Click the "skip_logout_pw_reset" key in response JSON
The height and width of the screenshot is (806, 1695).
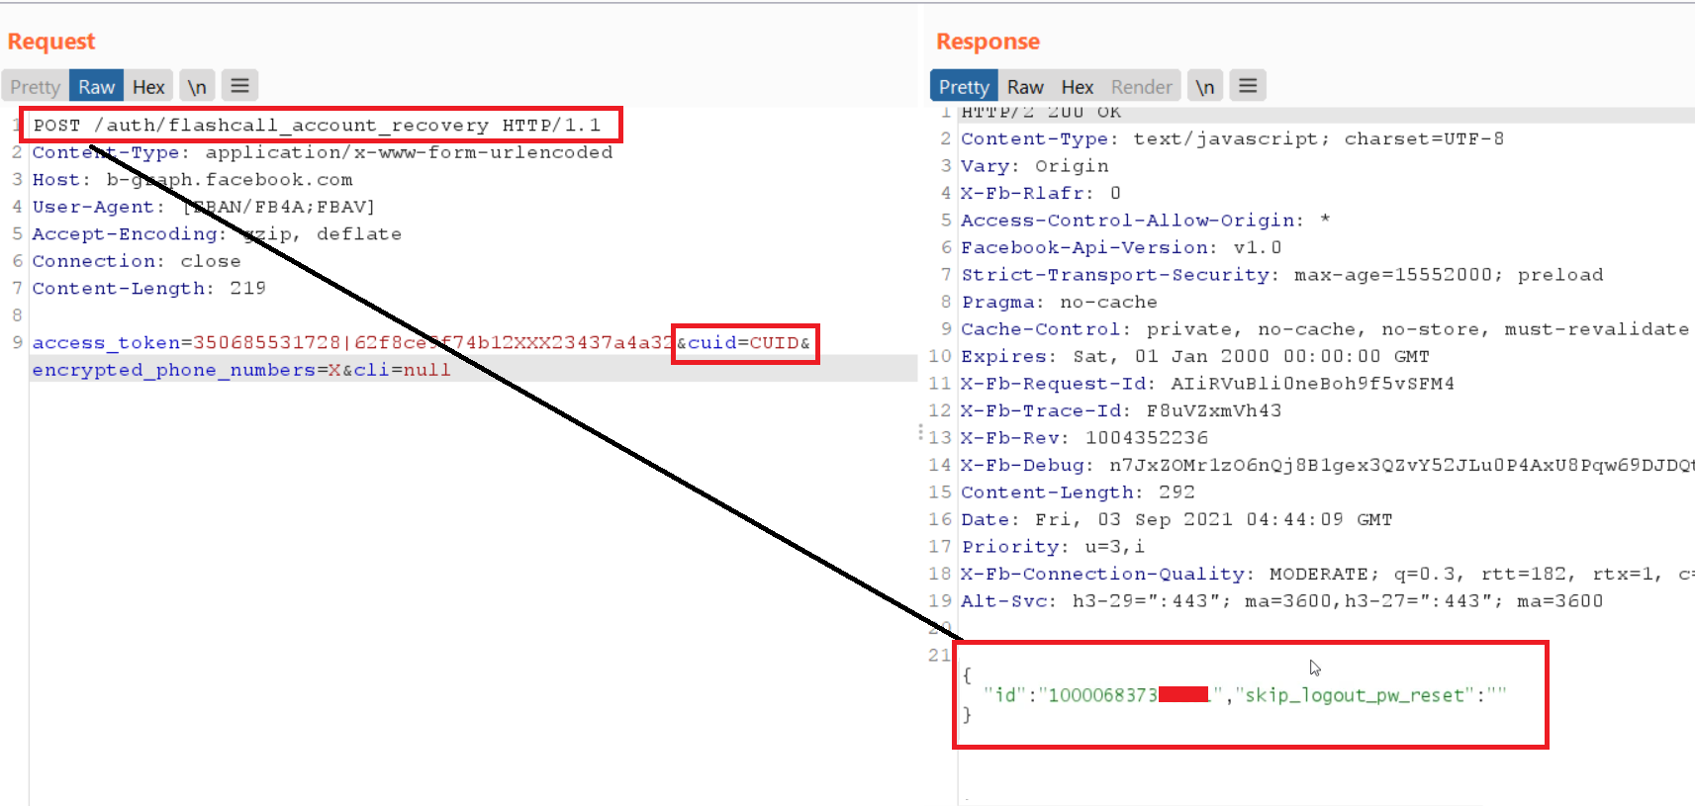1354,695
